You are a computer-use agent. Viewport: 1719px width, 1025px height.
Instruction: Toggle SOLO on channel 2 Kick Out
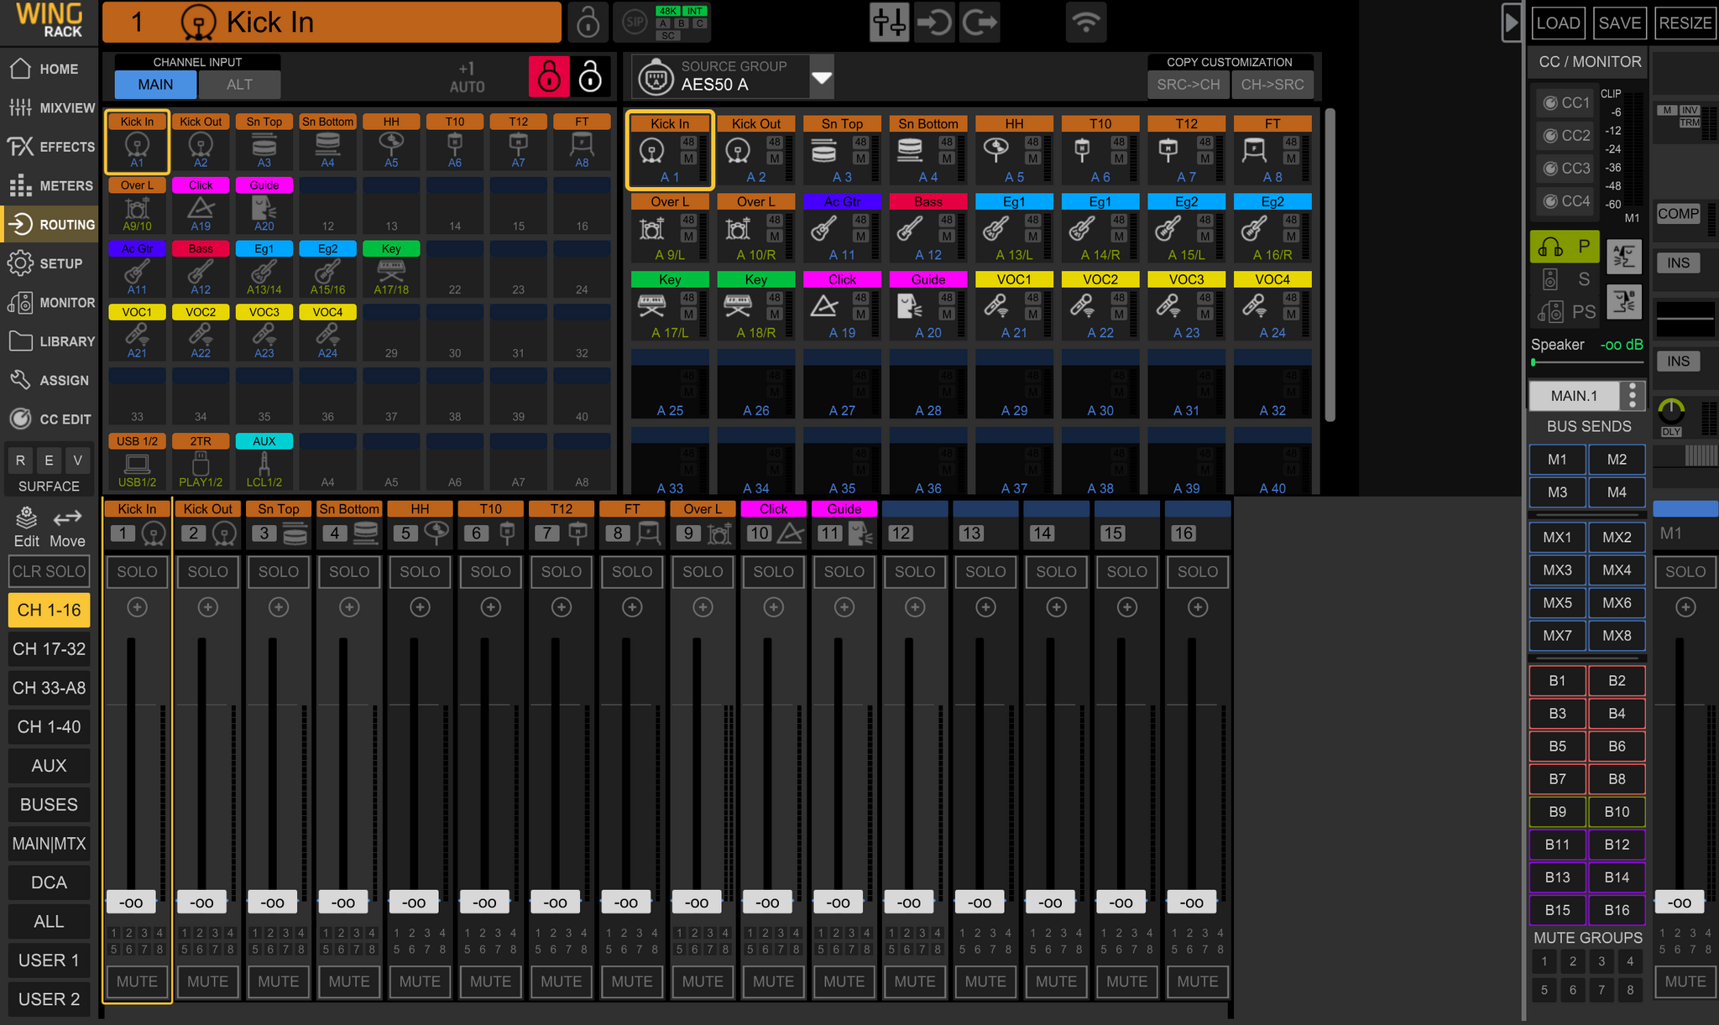207,572
